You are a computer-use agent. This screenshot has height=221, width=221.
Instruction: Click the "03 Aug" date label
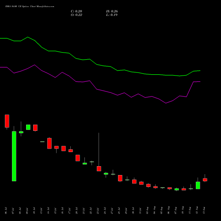coord(147,210)
